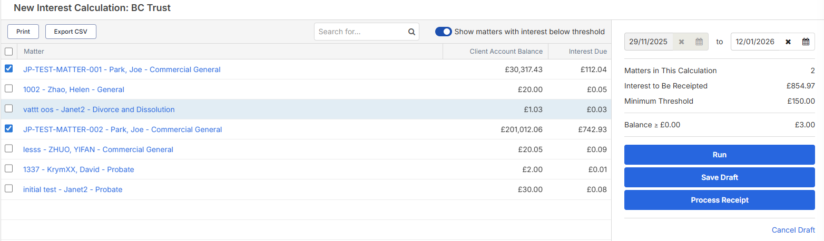Viewport: 824px width, 241px height.
Task: Sort by Interest Due column header
Action: point(587,52)
